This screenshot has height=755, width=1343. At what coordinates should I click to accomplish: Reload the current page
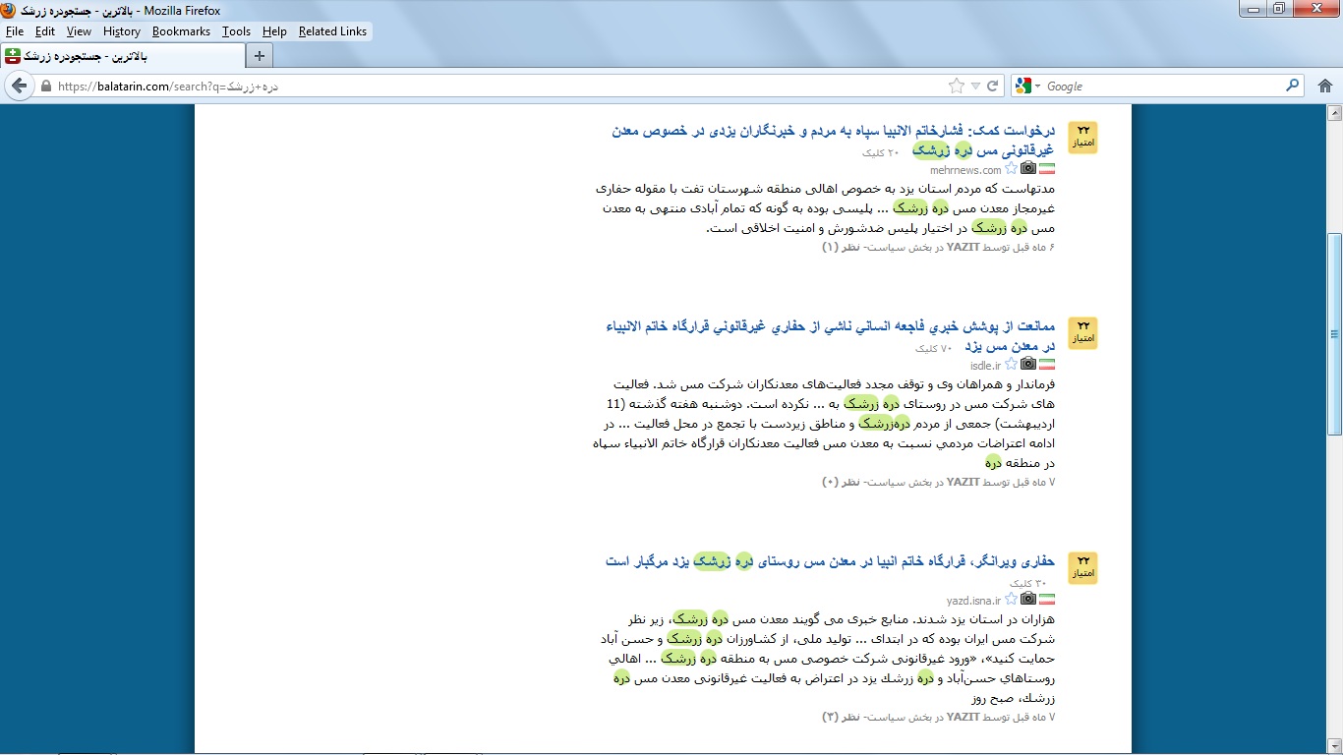(991, 86)
